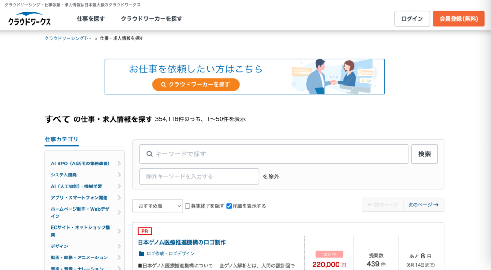This screenshot has height=270, width=491.
Task: Click the red PR badge
Action: pyautogui.click(x=145, y=231)
